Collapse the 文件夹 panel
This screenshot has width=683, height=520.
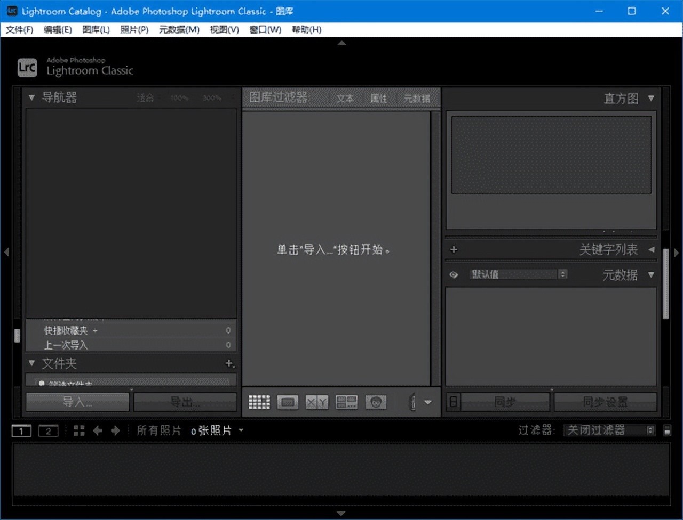point(31,363)
